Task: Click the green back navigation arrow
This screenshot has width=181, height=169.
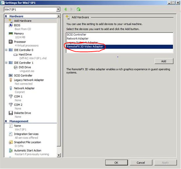Action: [x=66, y=9]
